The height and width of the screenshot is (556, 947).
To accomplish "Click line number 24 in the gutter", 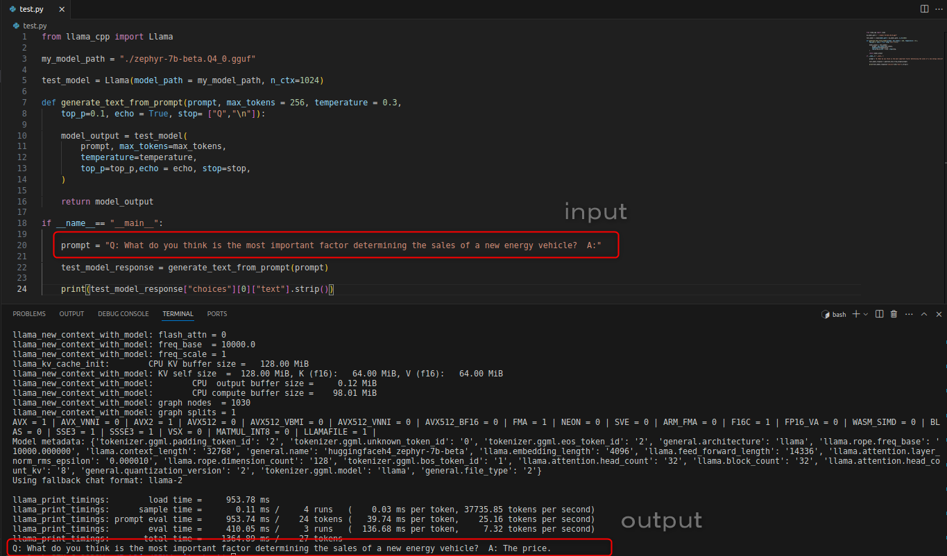I will point(23,289).
